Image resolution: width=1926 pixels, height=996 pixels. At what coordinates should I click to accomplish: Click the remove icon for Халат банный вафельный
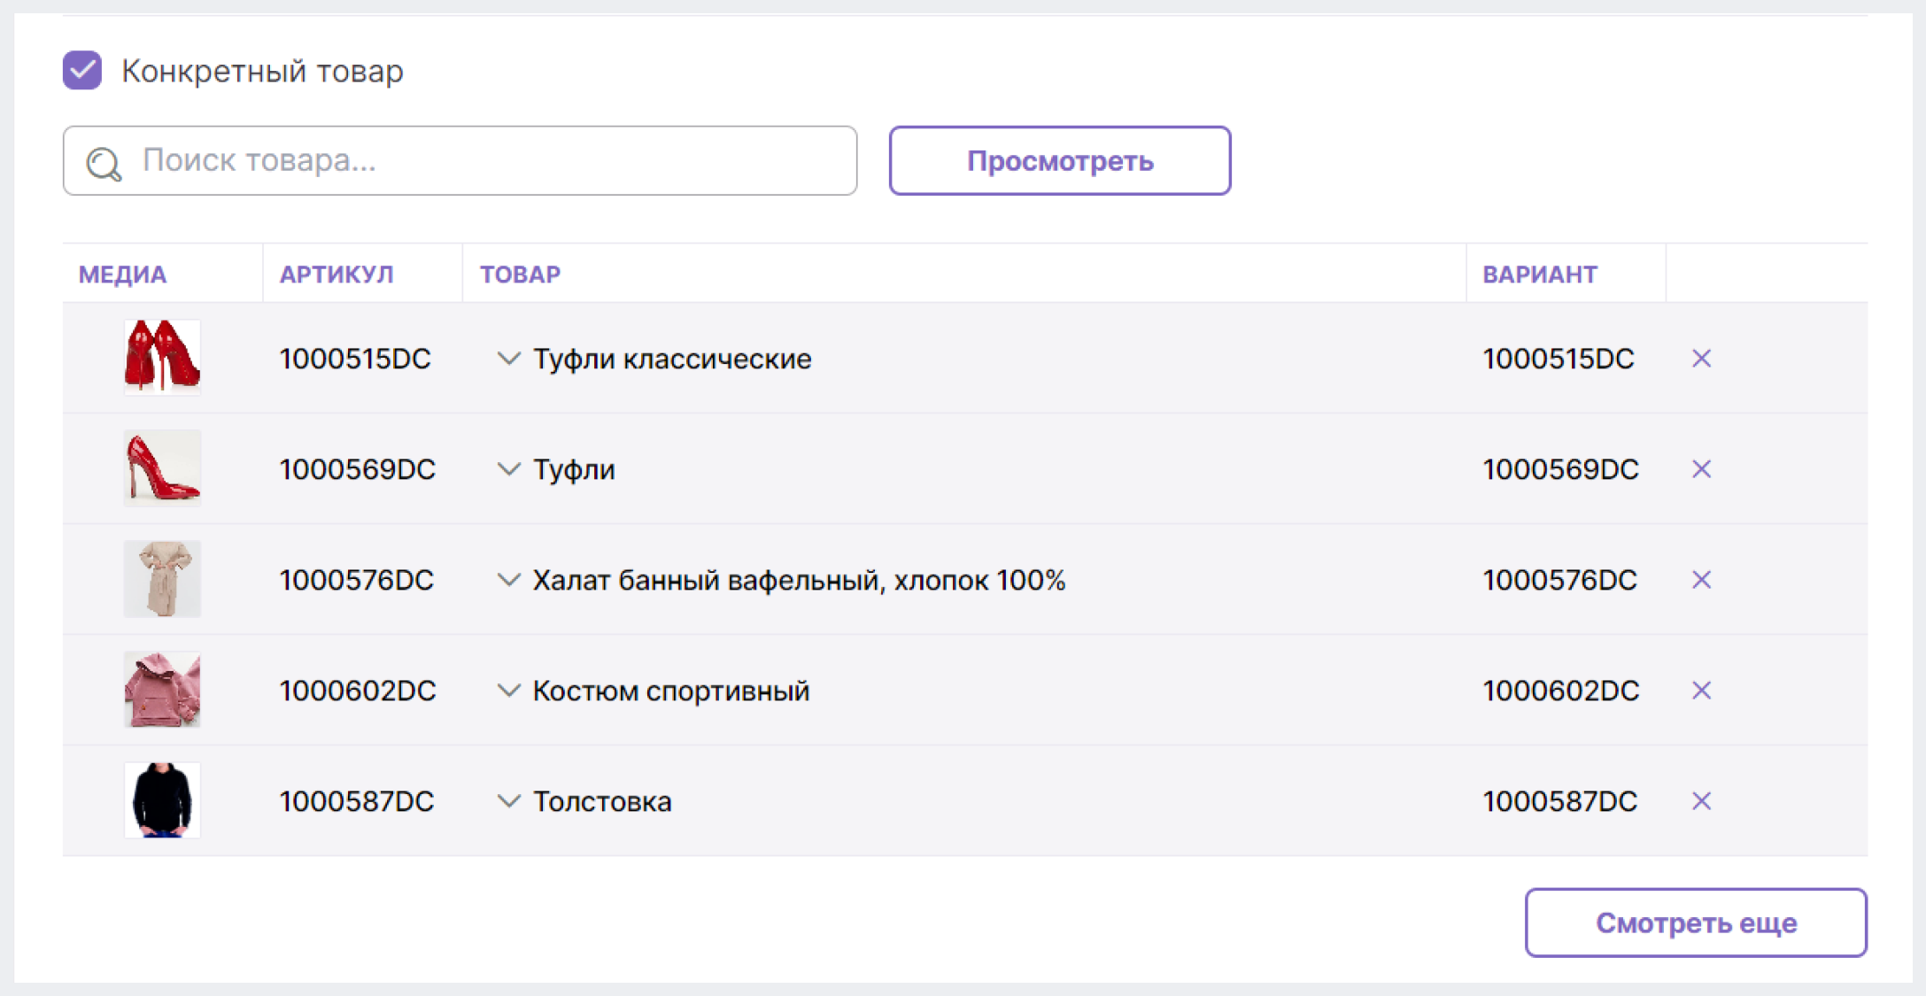1702,579
